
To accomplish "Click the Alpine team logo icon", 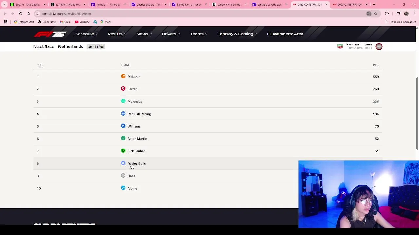I will pyautogui.click(x=123, y=188).
